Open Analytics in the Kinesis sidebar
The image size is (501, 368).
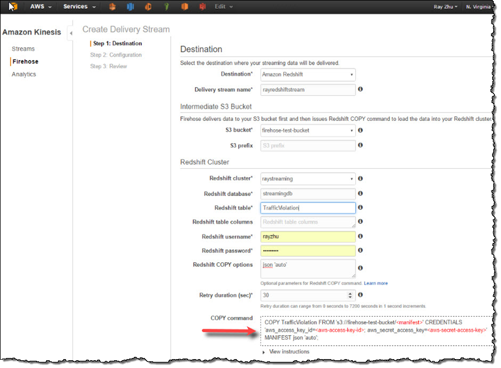point(24,75)
